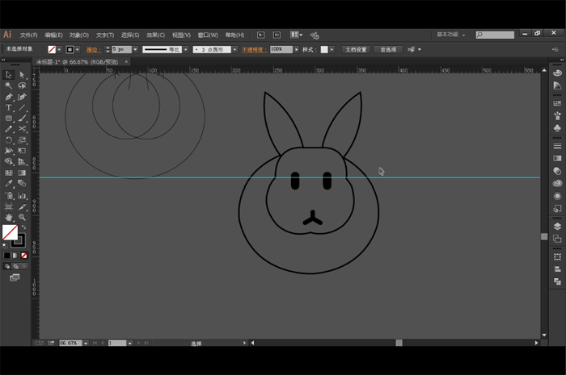
Task: Click the Fill swatch in the toolbox
Action: coord(9,232)
